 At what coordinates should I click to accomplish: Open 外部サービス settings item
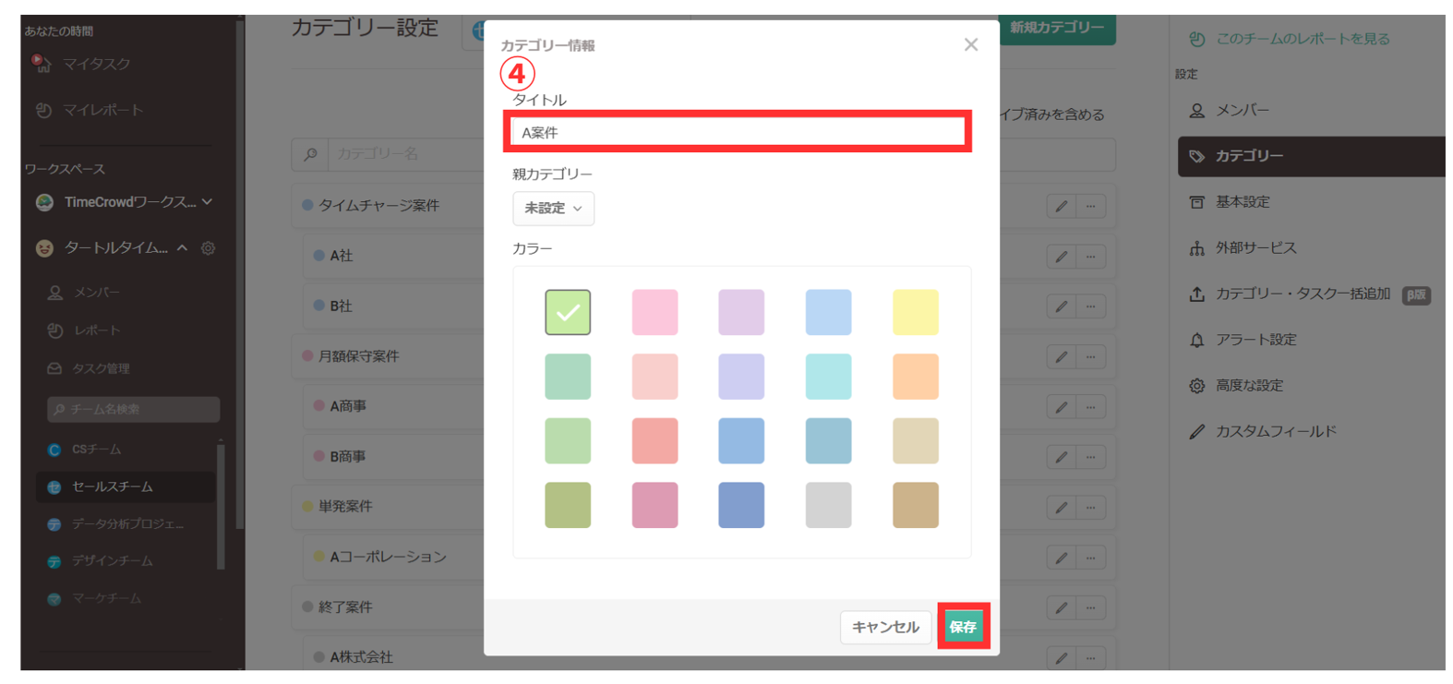pos(1255,248)
